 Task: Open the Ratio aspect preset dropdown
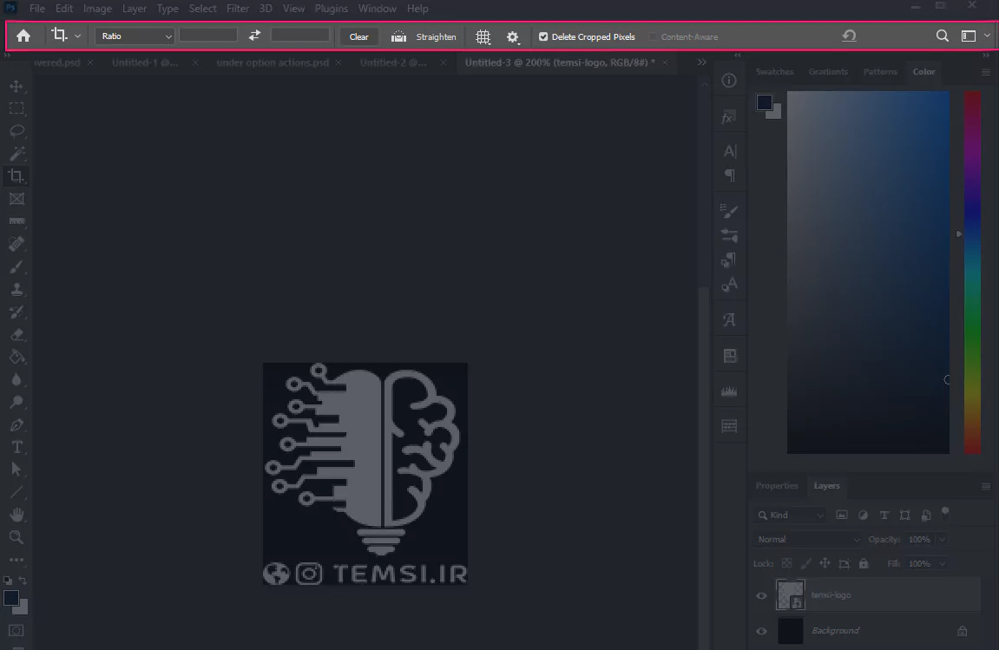[135, 36]
